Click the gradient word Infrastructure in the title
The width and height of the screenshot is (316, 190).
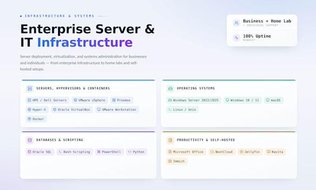click(x=85, y=42)
